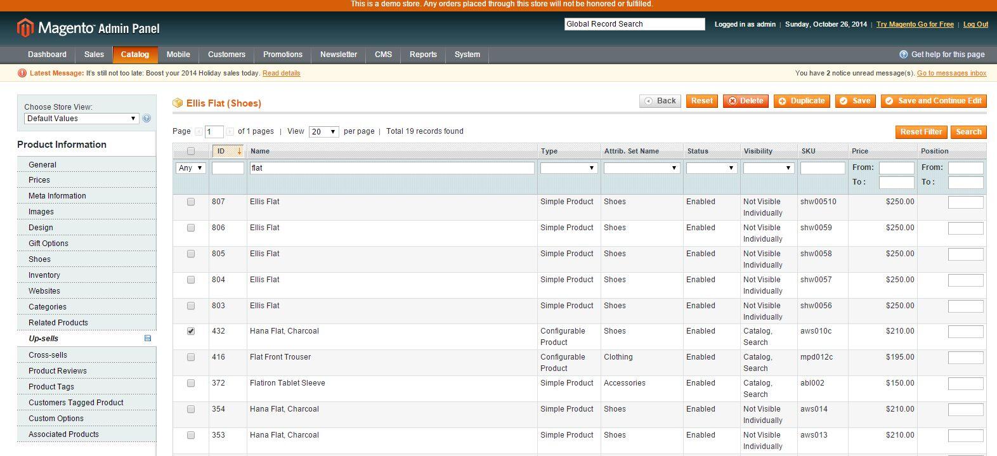Check Hana Flat, Charcoal ID 354

(x=191, y=409)
